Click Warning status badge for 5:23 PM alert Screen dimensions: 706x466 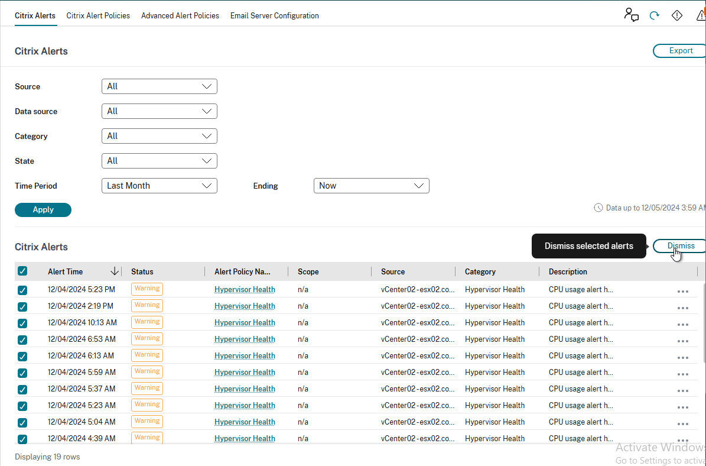pyautogui.click(x=147, y=289)
